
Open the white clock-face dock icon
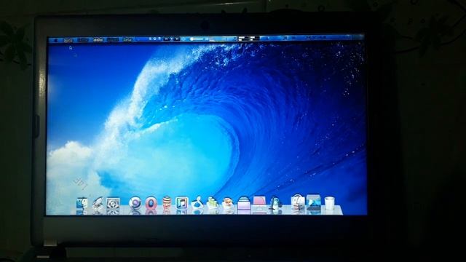[298, 202]
